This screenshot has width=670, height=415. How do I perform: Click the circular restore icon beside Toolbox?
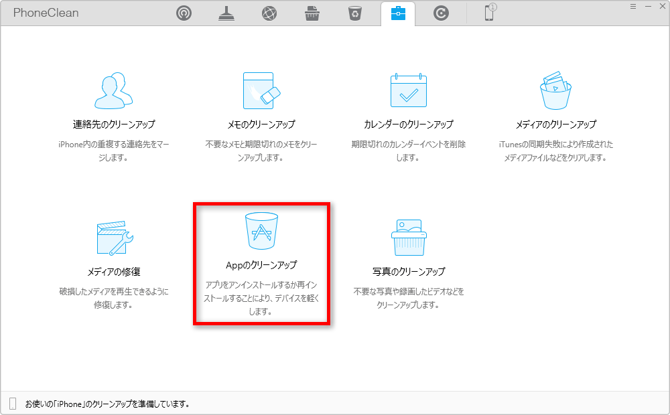pos(441,13)
